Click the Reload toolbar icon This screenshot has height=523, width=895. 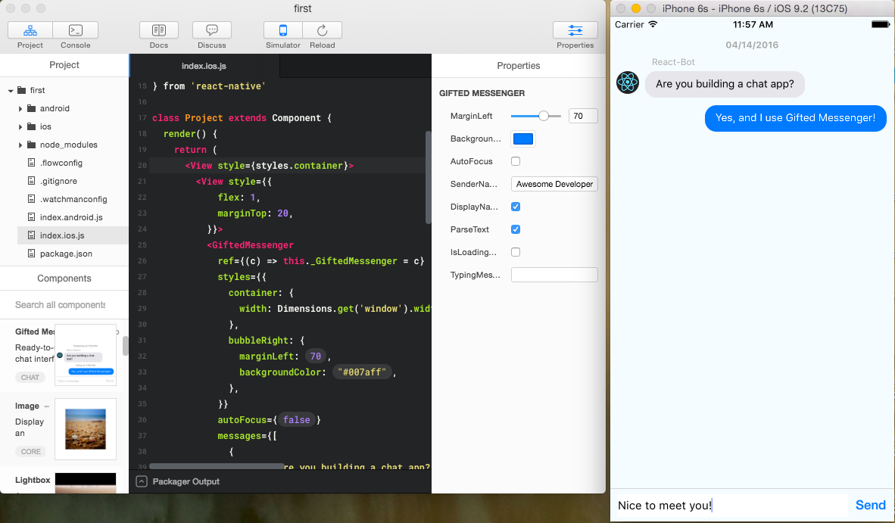coord(323,30)
